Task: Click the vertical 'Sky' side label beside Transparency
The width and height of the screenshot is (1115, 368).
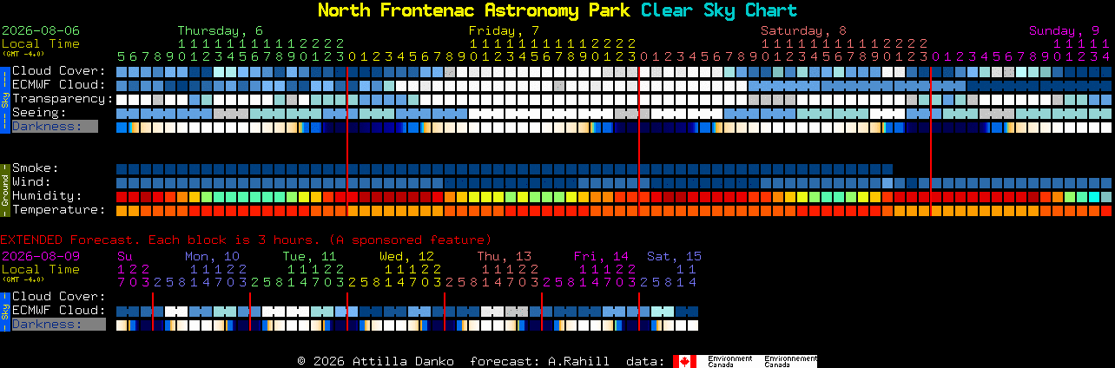Action: [x=5, y=99]
